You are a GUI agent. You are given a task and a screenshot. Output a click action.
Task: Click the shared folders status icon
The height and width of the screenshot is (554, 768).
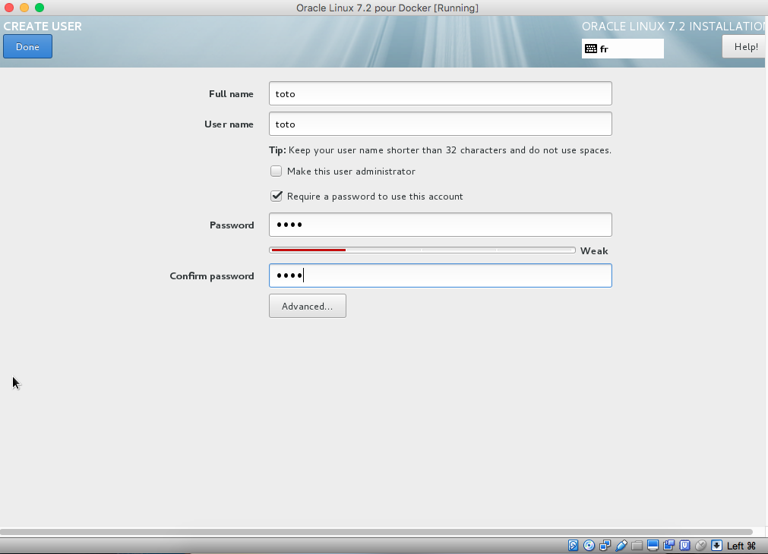click(x=637, y=546)
